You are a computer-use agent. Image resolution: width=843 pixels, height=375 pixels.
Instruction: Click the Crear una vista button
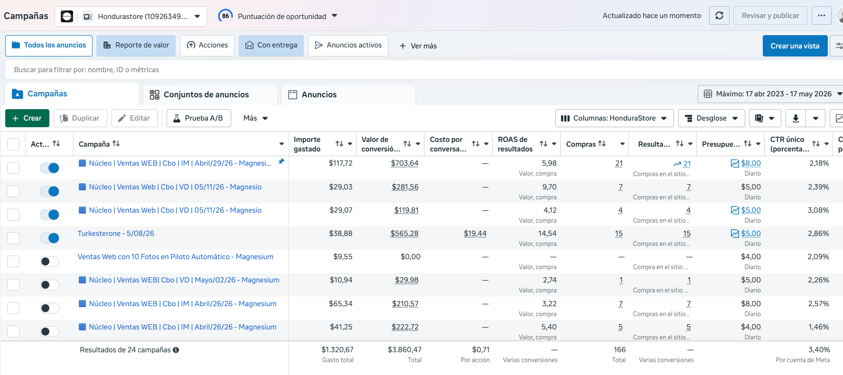795,46
